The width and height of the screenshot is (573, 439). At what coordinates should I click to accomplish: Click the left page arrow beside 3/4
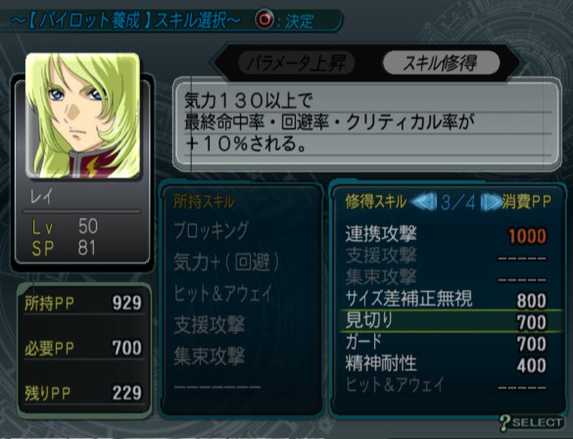pos(424,202)
